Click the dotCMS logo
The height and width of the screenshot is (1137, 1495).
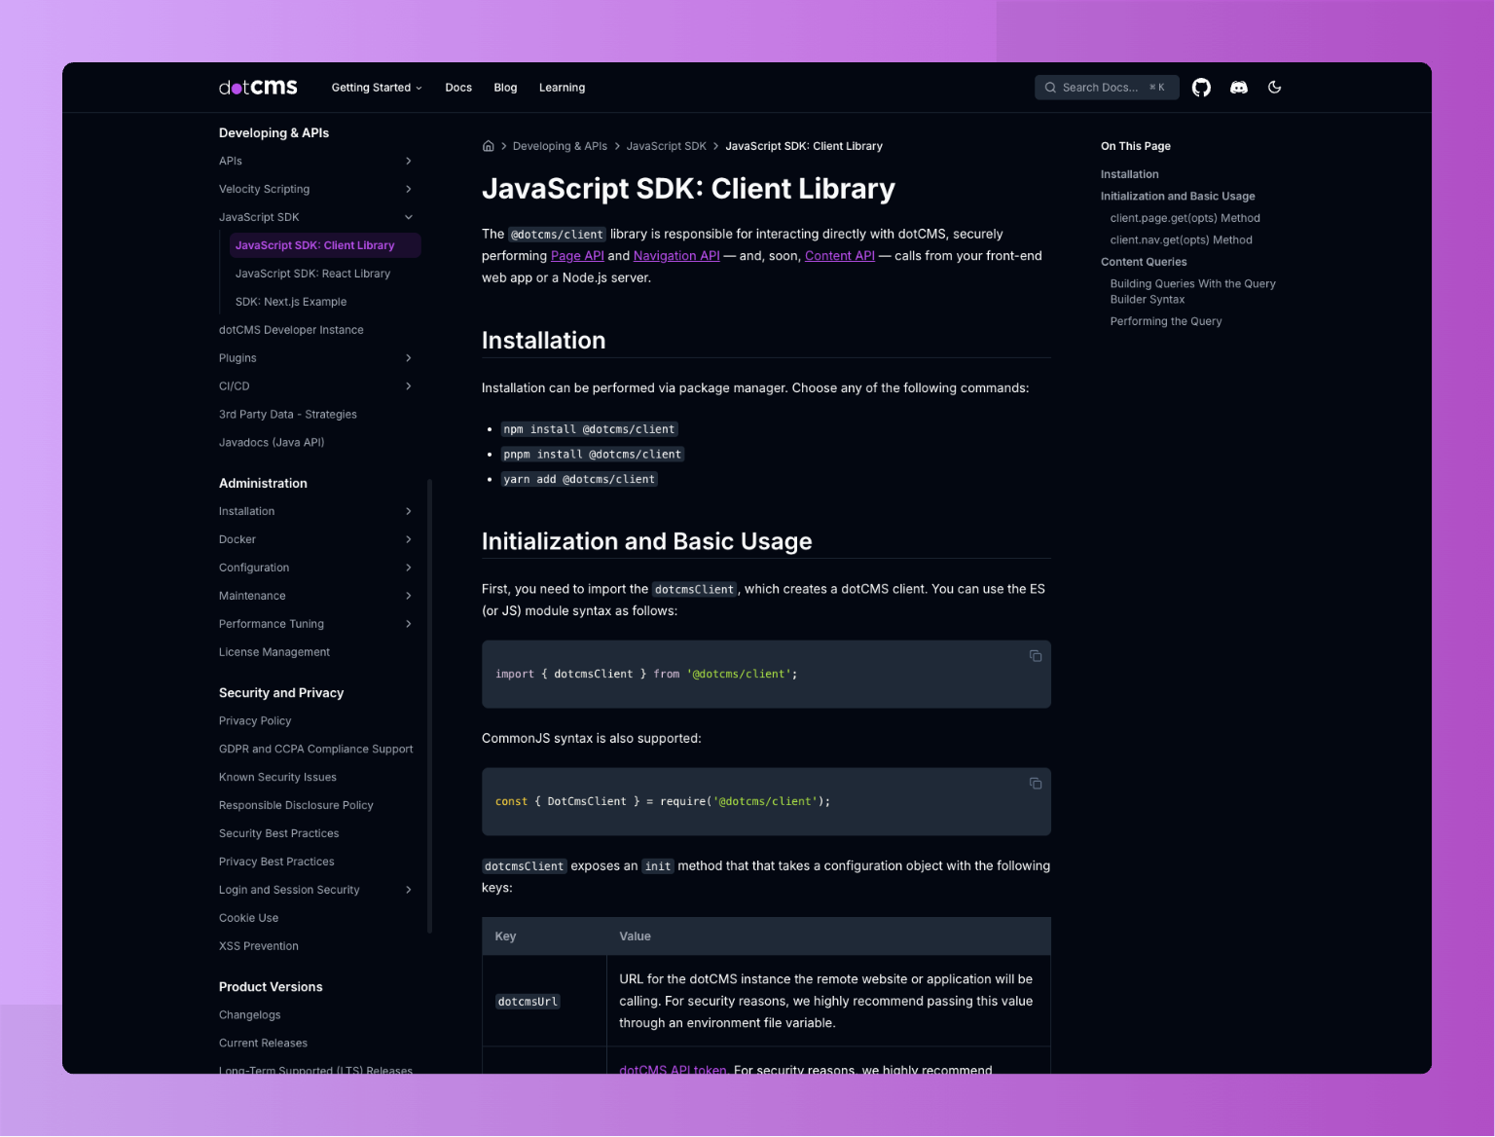[258, 88]
